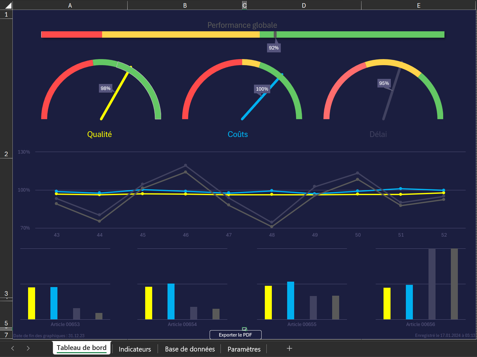Open the Base de données sheet
Image resolution: width=477 pixels, height=357 pixels.
click(190, 349)
